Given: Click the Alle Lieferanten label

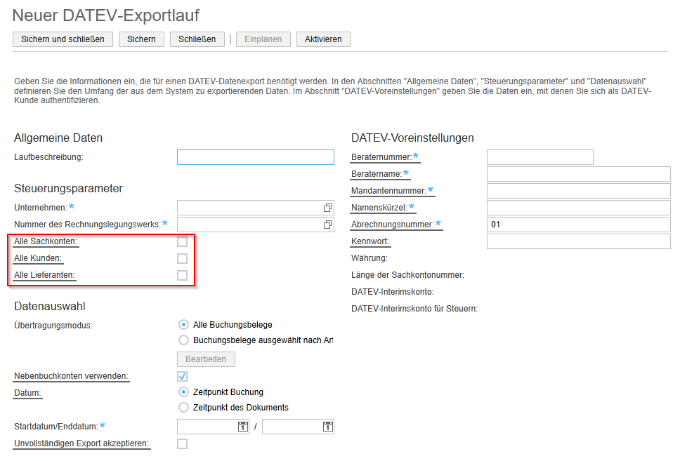Looking at the screenshot, I should pos(44,275).
